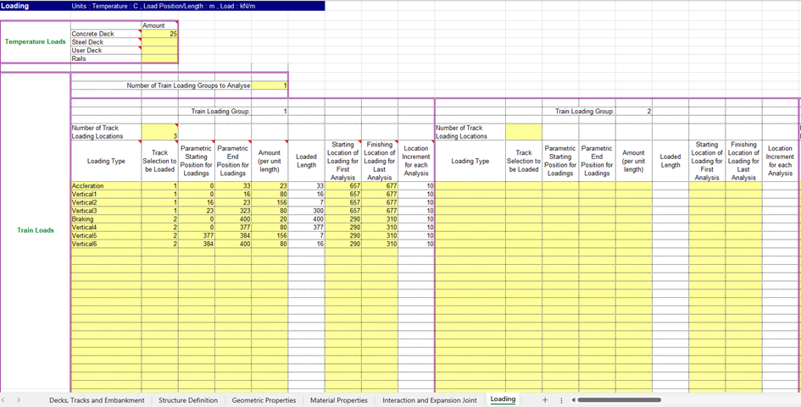Click group 1 'Location Increment' header

tap(416, 161)
